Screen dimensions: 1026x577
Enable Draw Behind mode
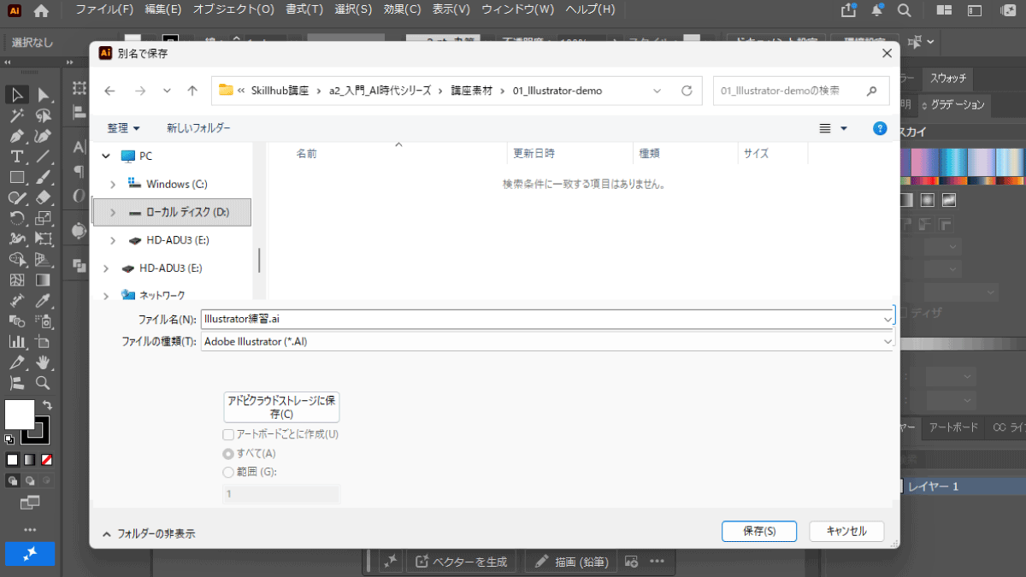29,480
